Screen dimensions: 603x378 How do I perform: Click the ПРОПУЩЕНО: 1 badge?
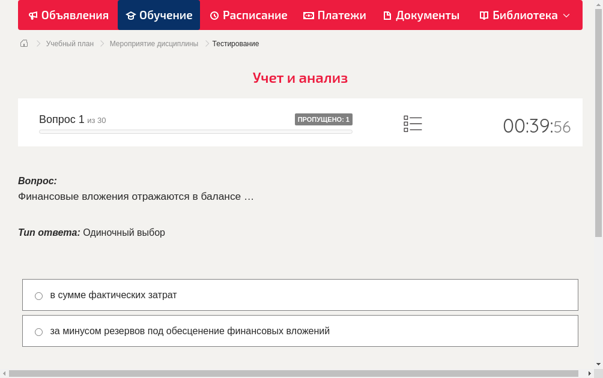coord(323,119)
